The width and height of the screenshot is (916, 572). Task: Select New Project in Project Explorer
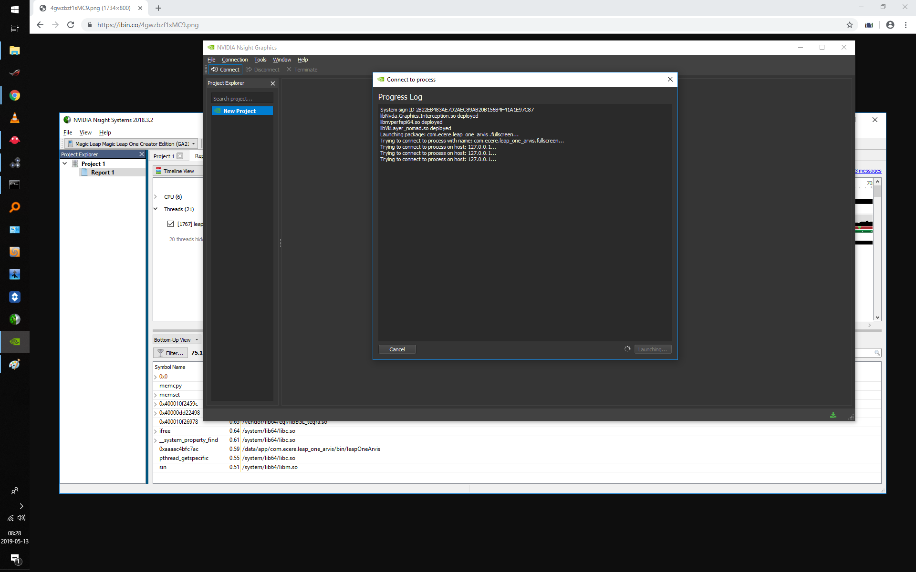pyautogui.click(x=242, y=111)
